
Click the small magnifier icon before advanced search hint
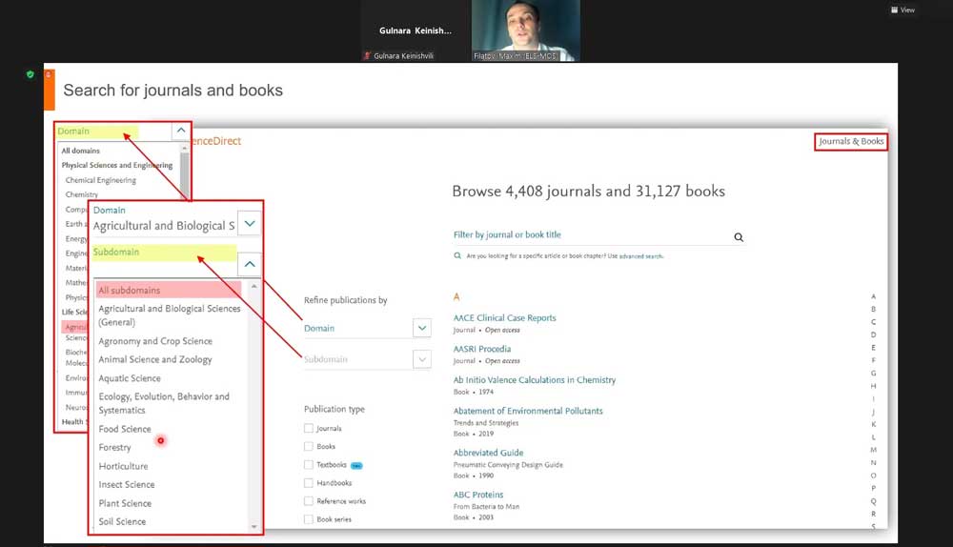[x=457, y=255]
